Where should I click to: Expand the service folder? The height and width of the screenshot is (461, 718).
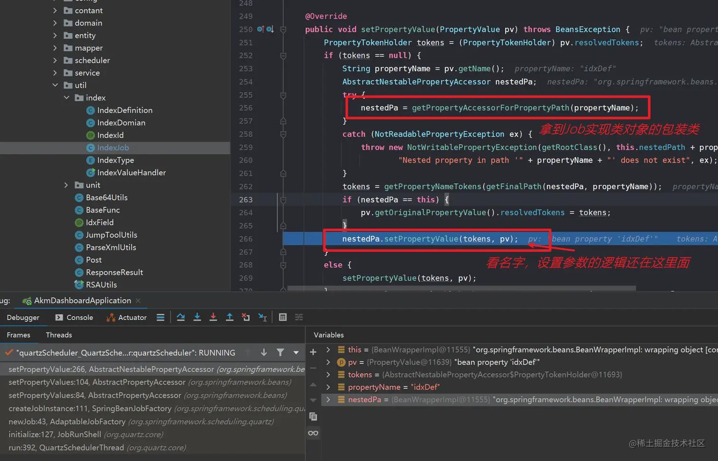pos(55,73)
